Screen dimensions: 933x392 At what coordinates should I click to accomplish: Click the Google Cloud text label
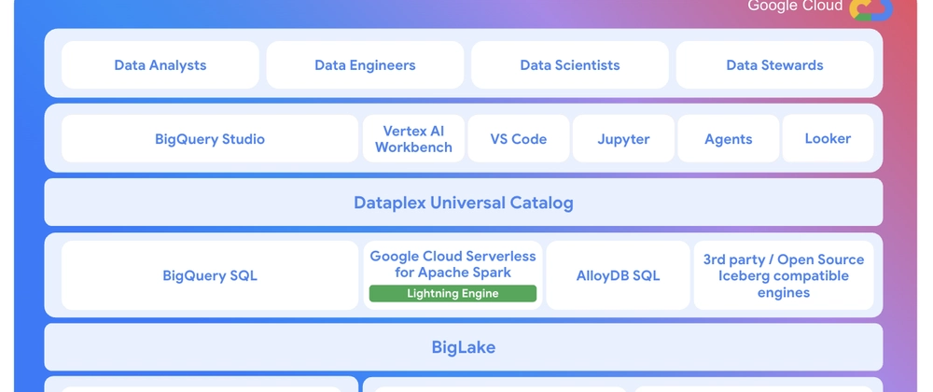click(x=795, y=6)
